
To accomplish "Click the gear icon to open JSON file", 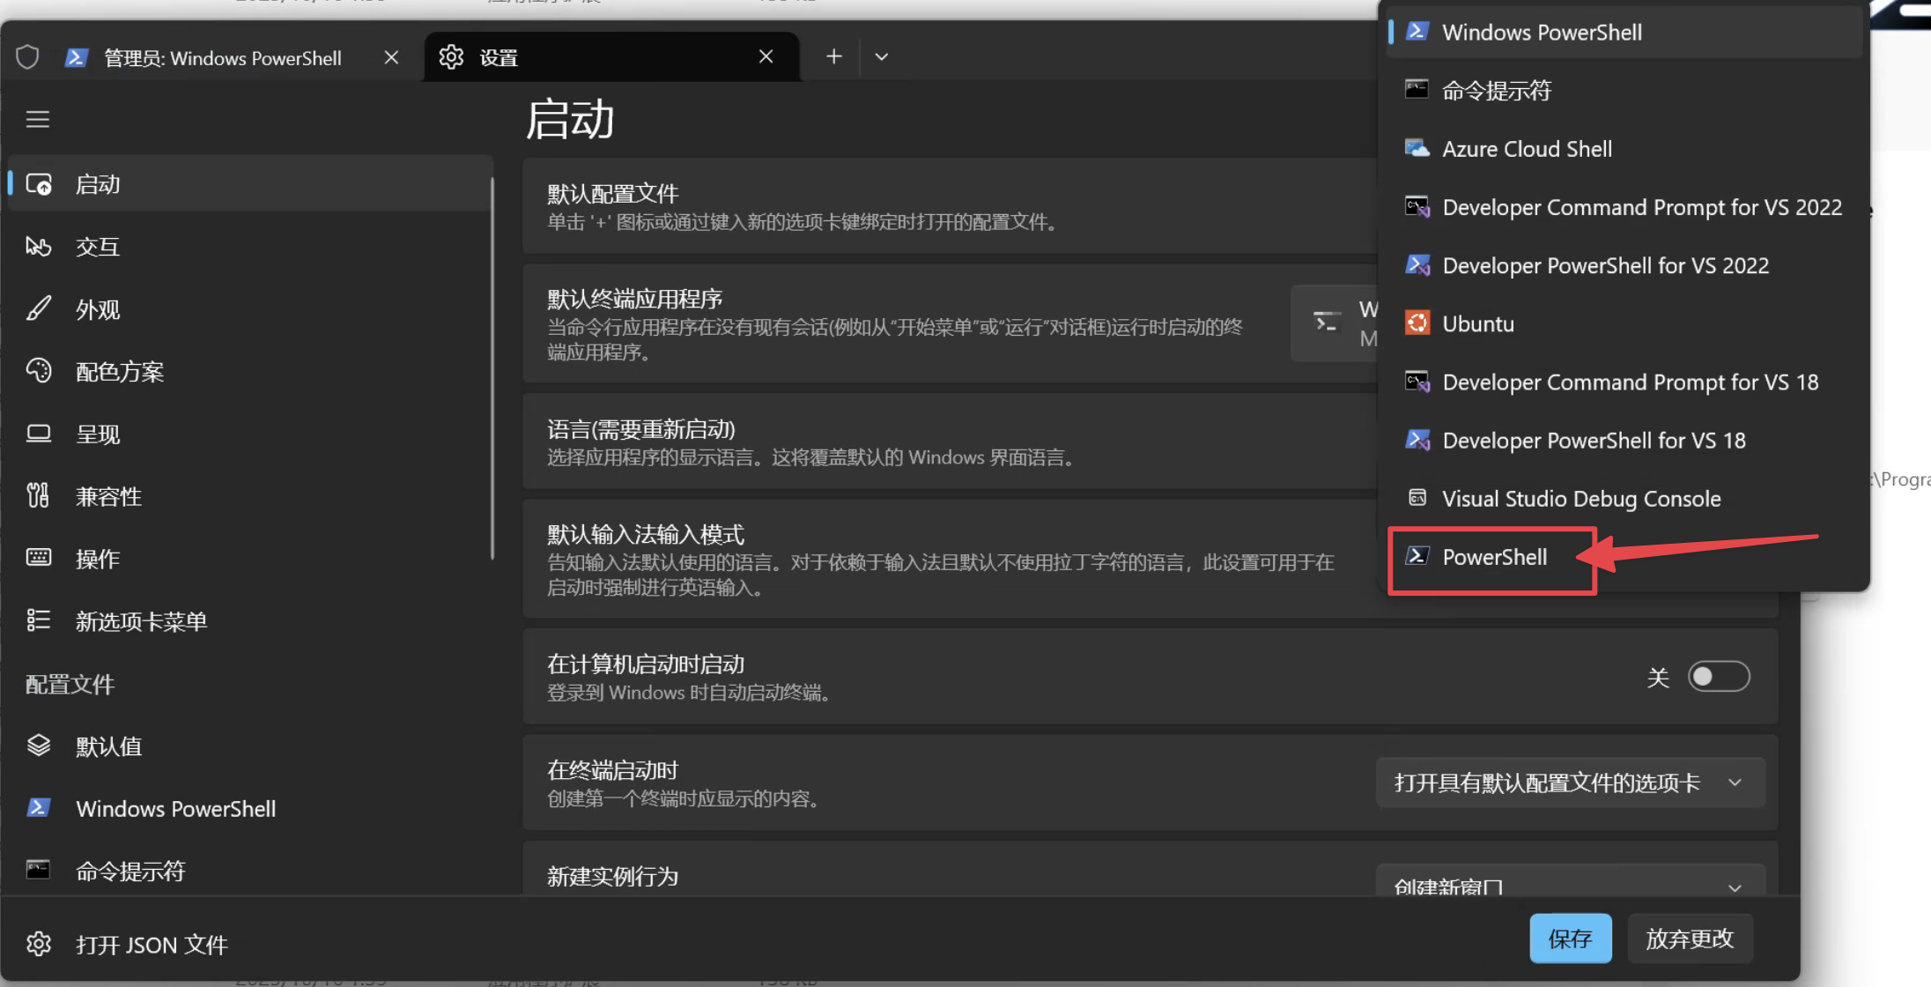I will click(x=39, y=945).
